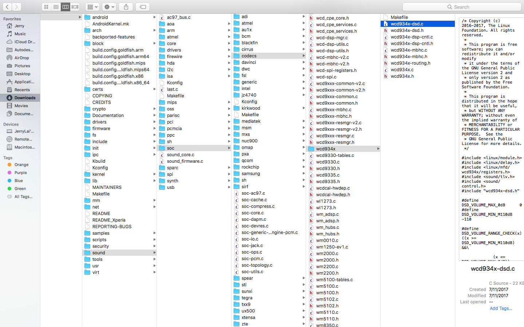Viewport: 524px width, 327px height.
Task: Select the wcd934x-routing.h file
Action: (418, 63)
